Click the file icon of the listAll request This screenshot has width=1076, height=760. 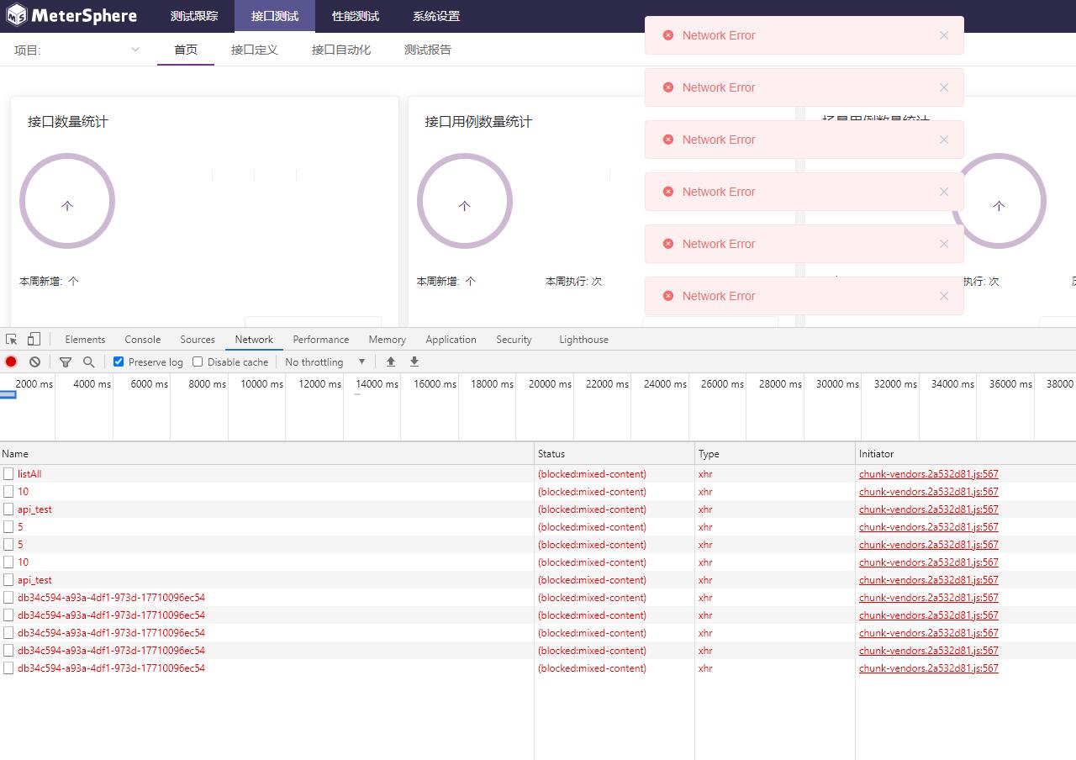point(8,474)
